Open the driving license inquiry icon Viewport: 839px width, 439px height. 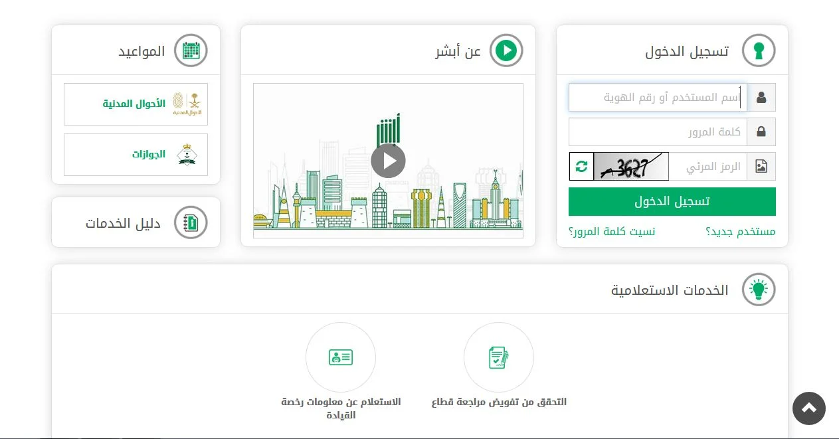click(x=340, y=357)
